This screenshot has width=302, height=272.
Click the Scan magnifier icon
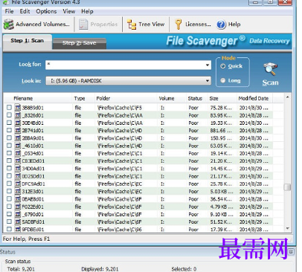[270, 69]
